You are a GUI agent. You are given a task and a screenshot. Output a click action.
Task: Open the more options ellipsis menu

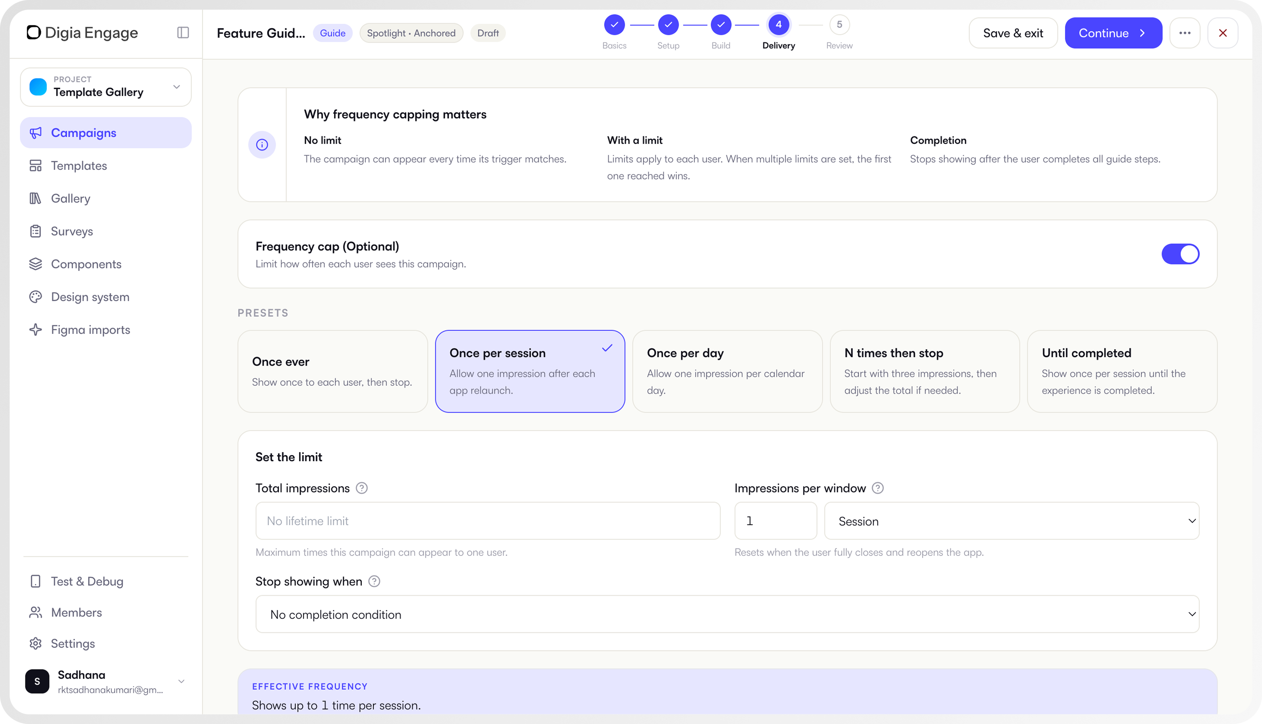[1185, 33]
